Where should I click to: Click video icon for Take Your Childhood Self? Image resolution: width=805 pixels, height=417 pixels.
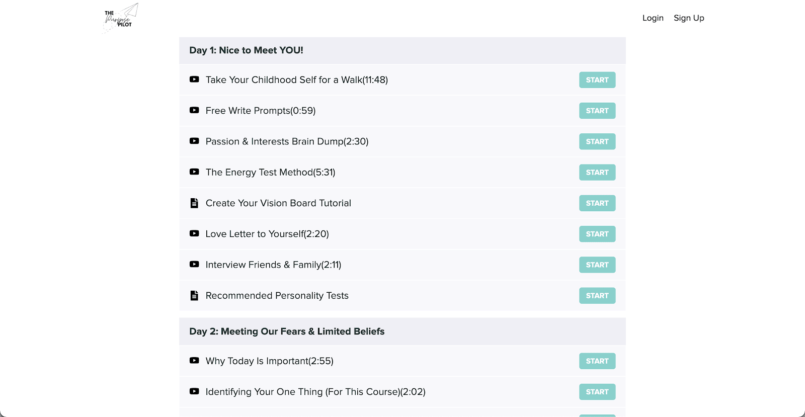(194, 79)
